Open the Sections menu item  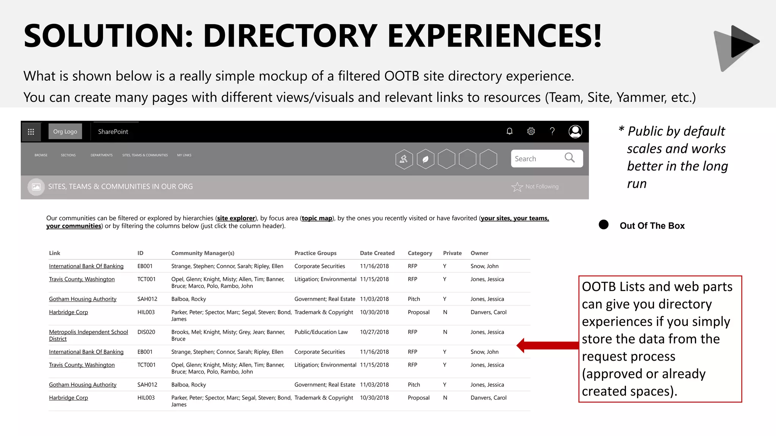coord(68,155)
